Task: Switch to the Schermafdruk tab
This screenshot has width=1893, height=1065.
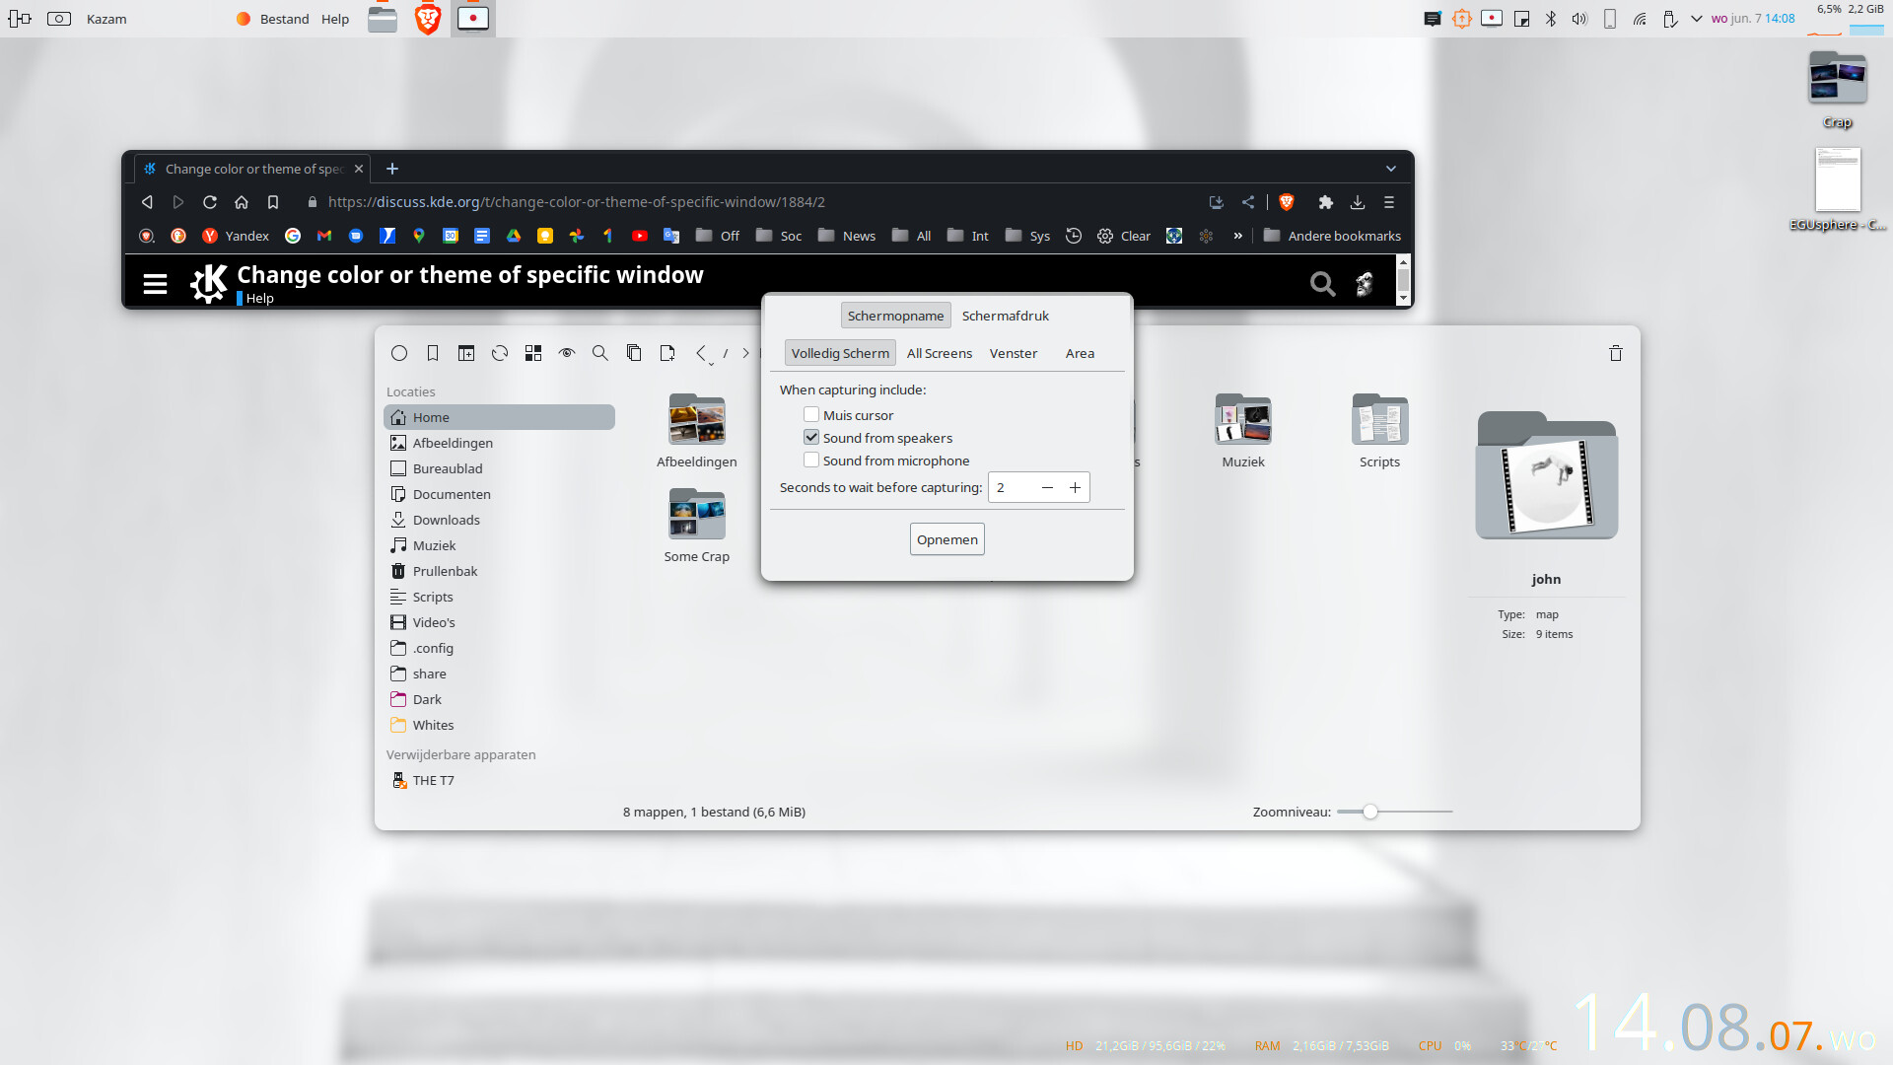Action: click(x=1006, y=316)
